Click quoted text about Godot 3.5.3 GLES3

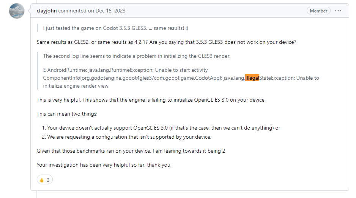click(116, 28)
